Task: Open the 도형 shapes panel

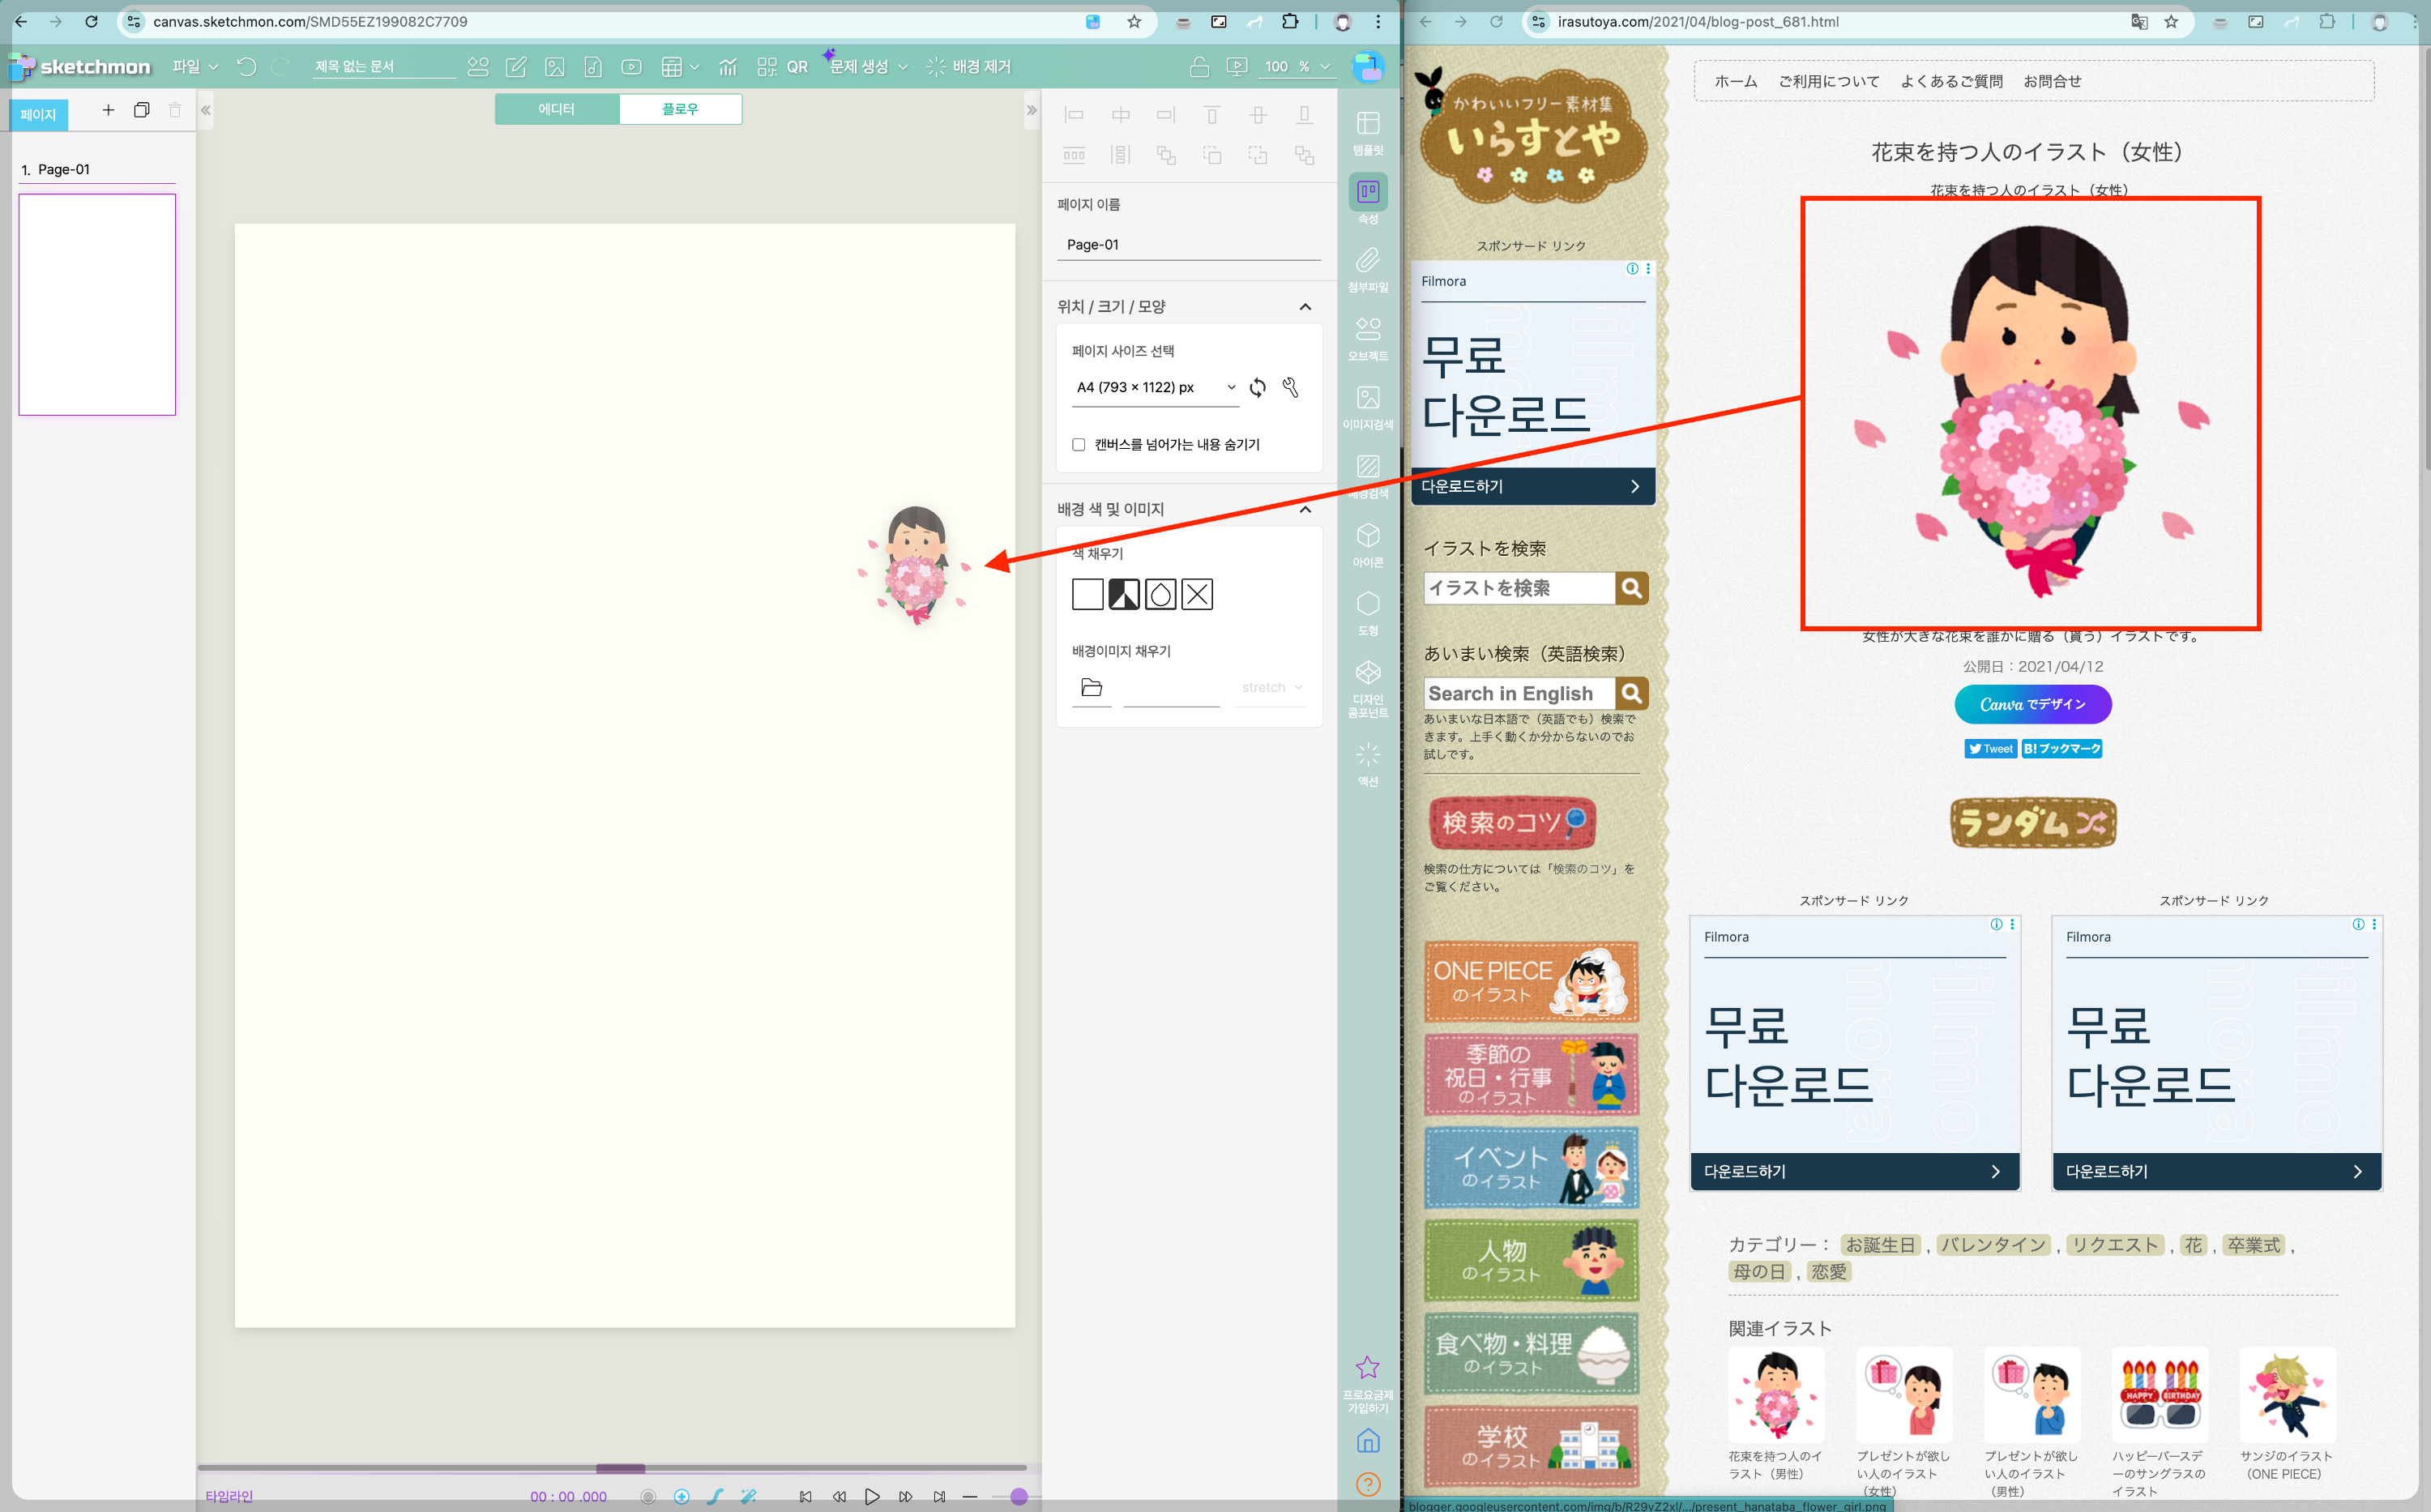Action: pyautogui.click(x=1367, y=613)
